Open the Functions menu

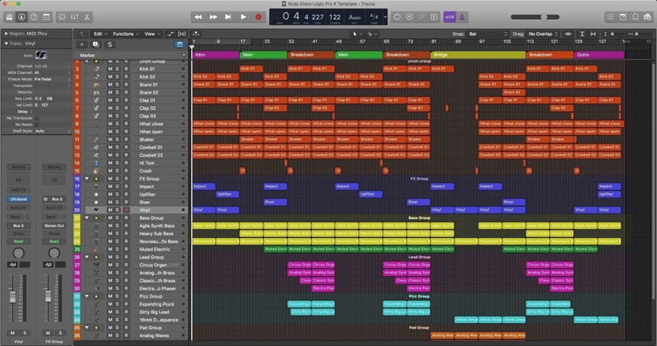click(125, 34)
